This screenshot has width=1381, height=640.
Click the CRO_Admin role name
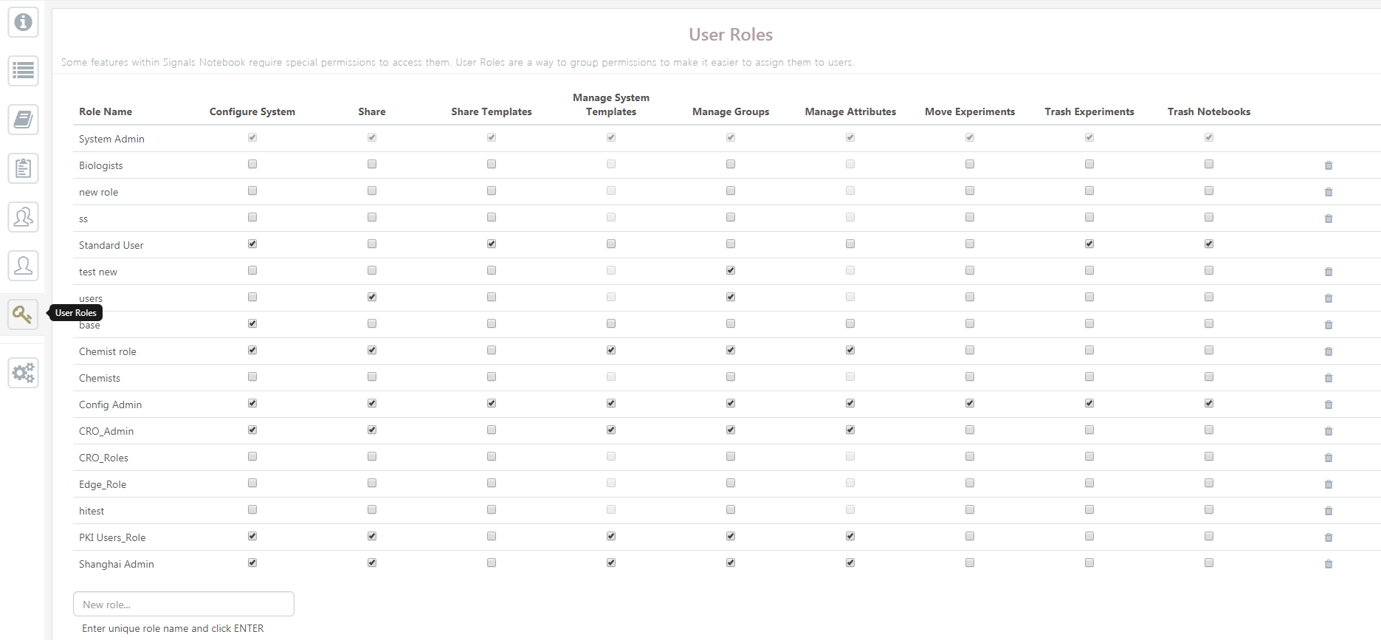click(x=106, y=431)
